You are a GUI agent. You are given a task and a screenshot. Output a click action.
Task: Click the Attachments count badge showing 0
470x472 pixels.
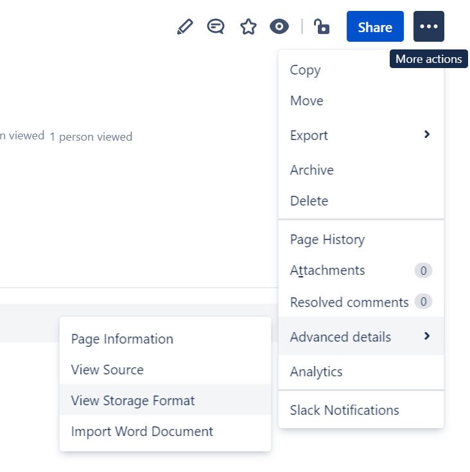coord(423,270)
